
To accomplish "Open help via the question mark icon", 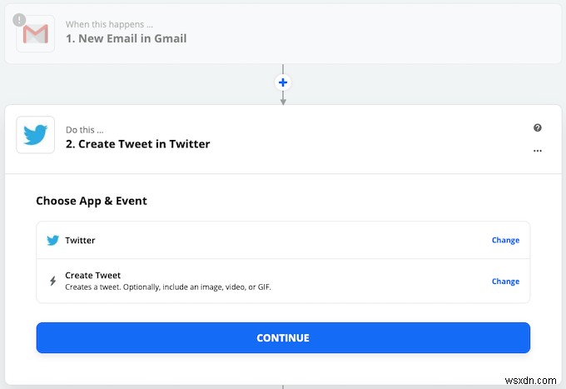I will point(538,127).
